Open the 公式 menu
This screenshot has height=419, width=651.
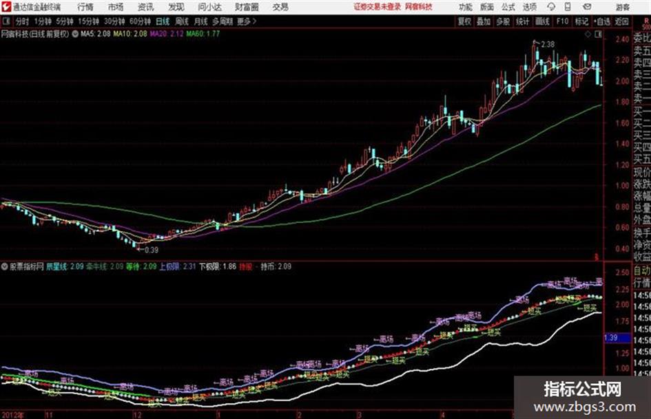(x=508, y=7)
